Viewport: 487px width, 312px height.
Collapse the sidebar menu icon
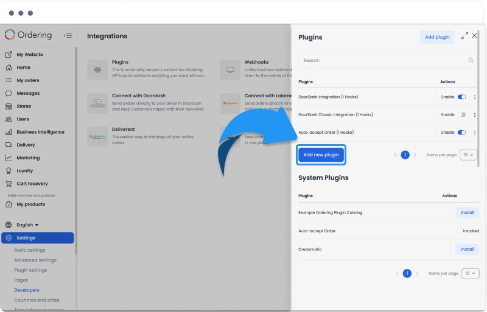[68, 35]
